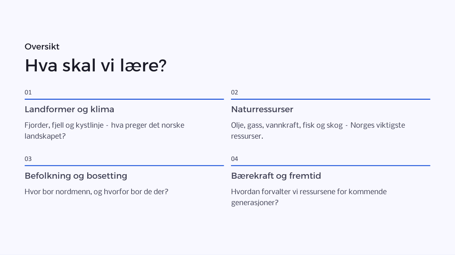This screenshot has height=255, width=455.
Task: Click the number 03 marker
Action: [28, 159]
